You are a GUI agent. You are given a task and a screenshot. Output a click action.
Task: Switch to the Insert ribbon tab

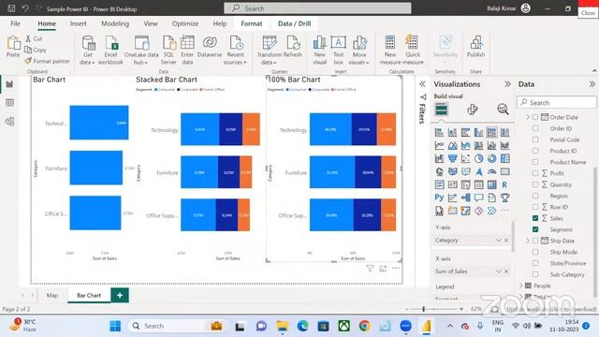[x=78, y=23]
